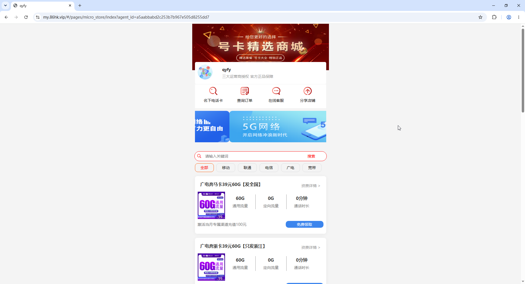Open the 5G网络 promotional banner
The width and height of the screenshot is (525, 284).
click(278, 126)
